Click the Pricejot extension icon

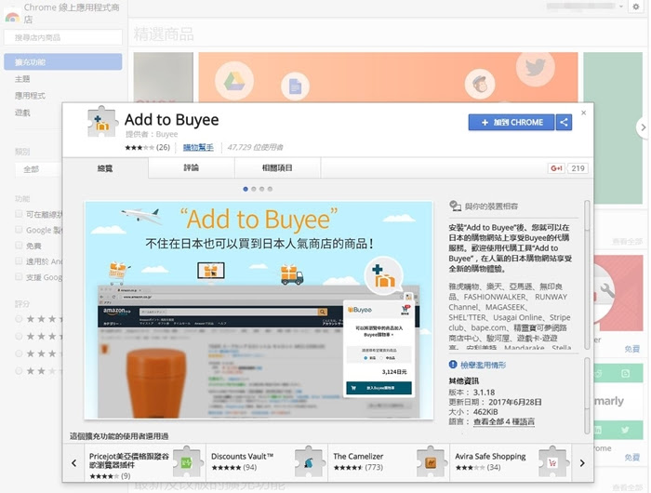187,462
